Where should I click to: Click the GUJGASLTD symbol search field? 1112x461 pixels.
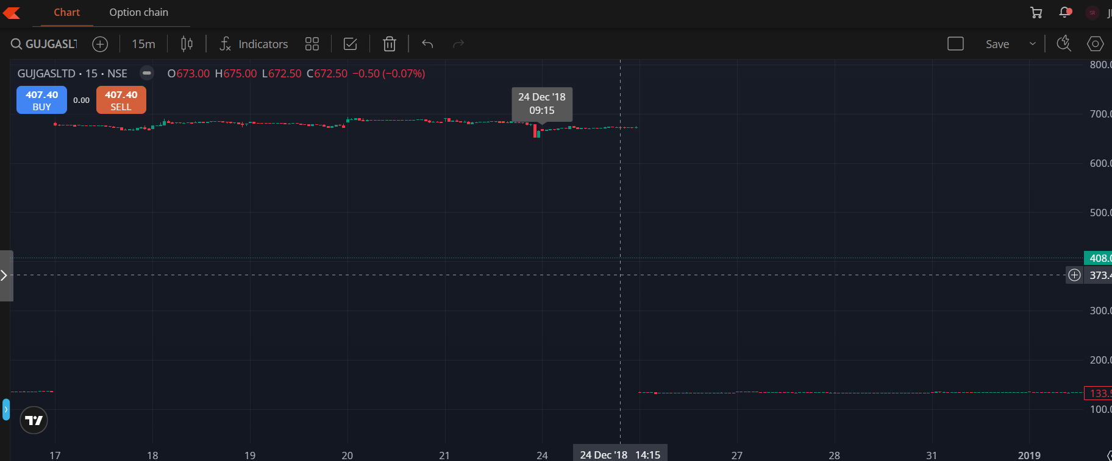click(x=50, y=44)
